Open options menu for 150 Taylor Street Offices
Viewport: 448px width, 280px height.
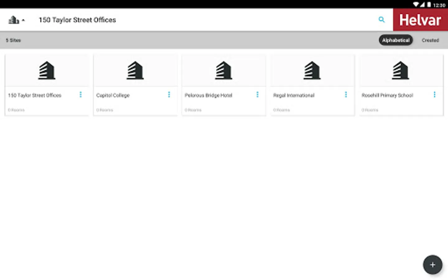coord(81,95)
